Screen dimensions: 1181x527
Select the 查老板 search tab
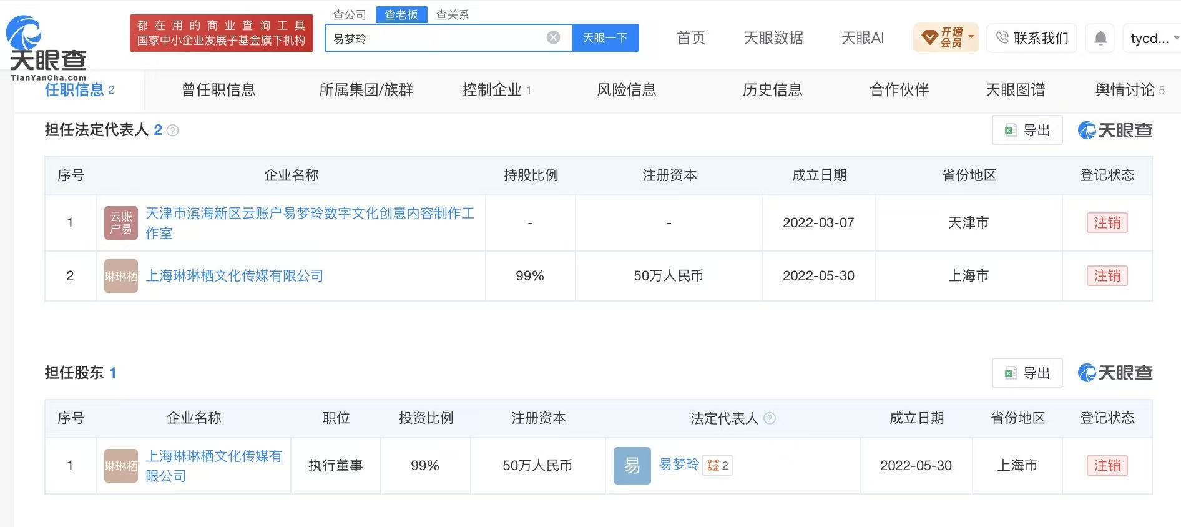coord(401,14)
